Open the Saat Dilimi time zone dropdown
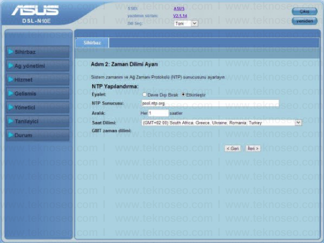324x243 pixels. (x=222, y=123)
